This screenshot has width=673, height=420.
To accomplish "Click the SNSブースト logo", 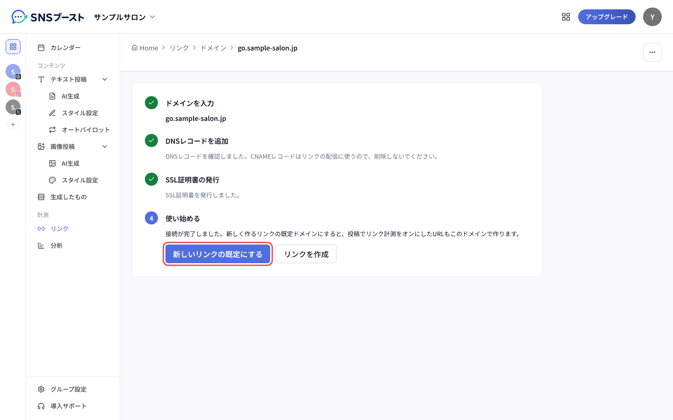I will [48, 17].
